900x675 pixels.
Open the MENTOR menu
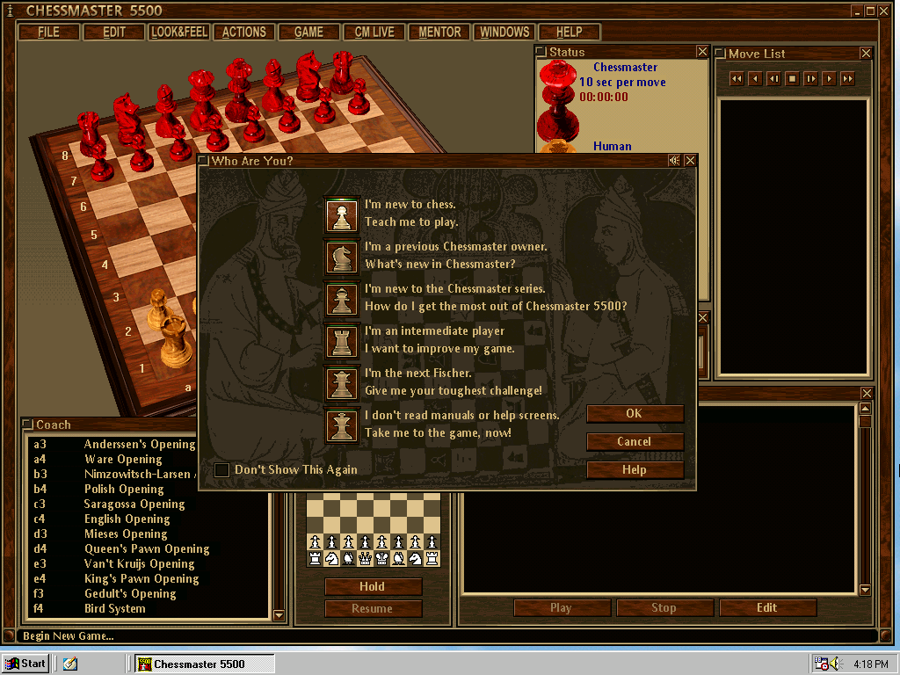point(439,33)
